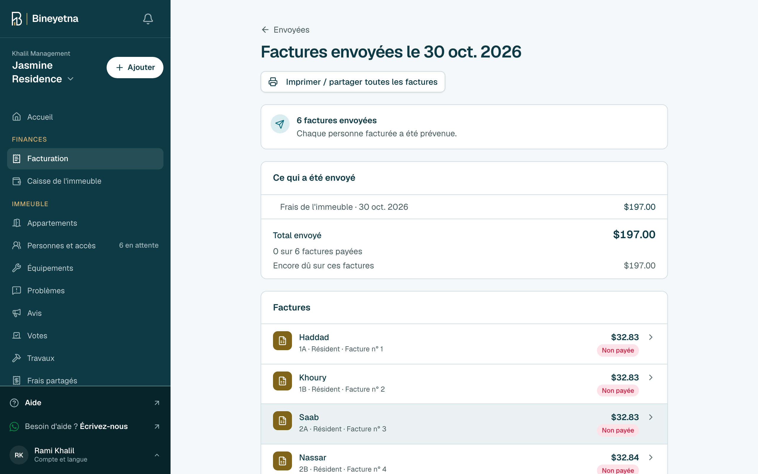Click the paper-plane sent invoices icon
This screenshot has height=474, width=758.
(x=280, y=124)
